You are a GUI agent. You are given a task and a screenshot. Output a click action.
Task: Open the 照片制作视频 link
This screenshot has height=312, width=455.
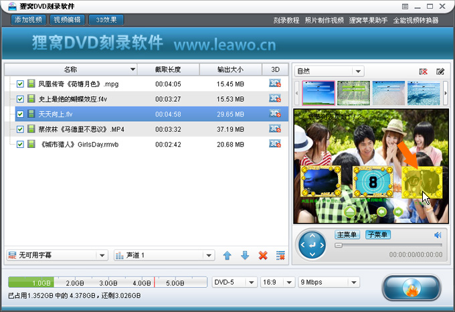tap(324, 20)
